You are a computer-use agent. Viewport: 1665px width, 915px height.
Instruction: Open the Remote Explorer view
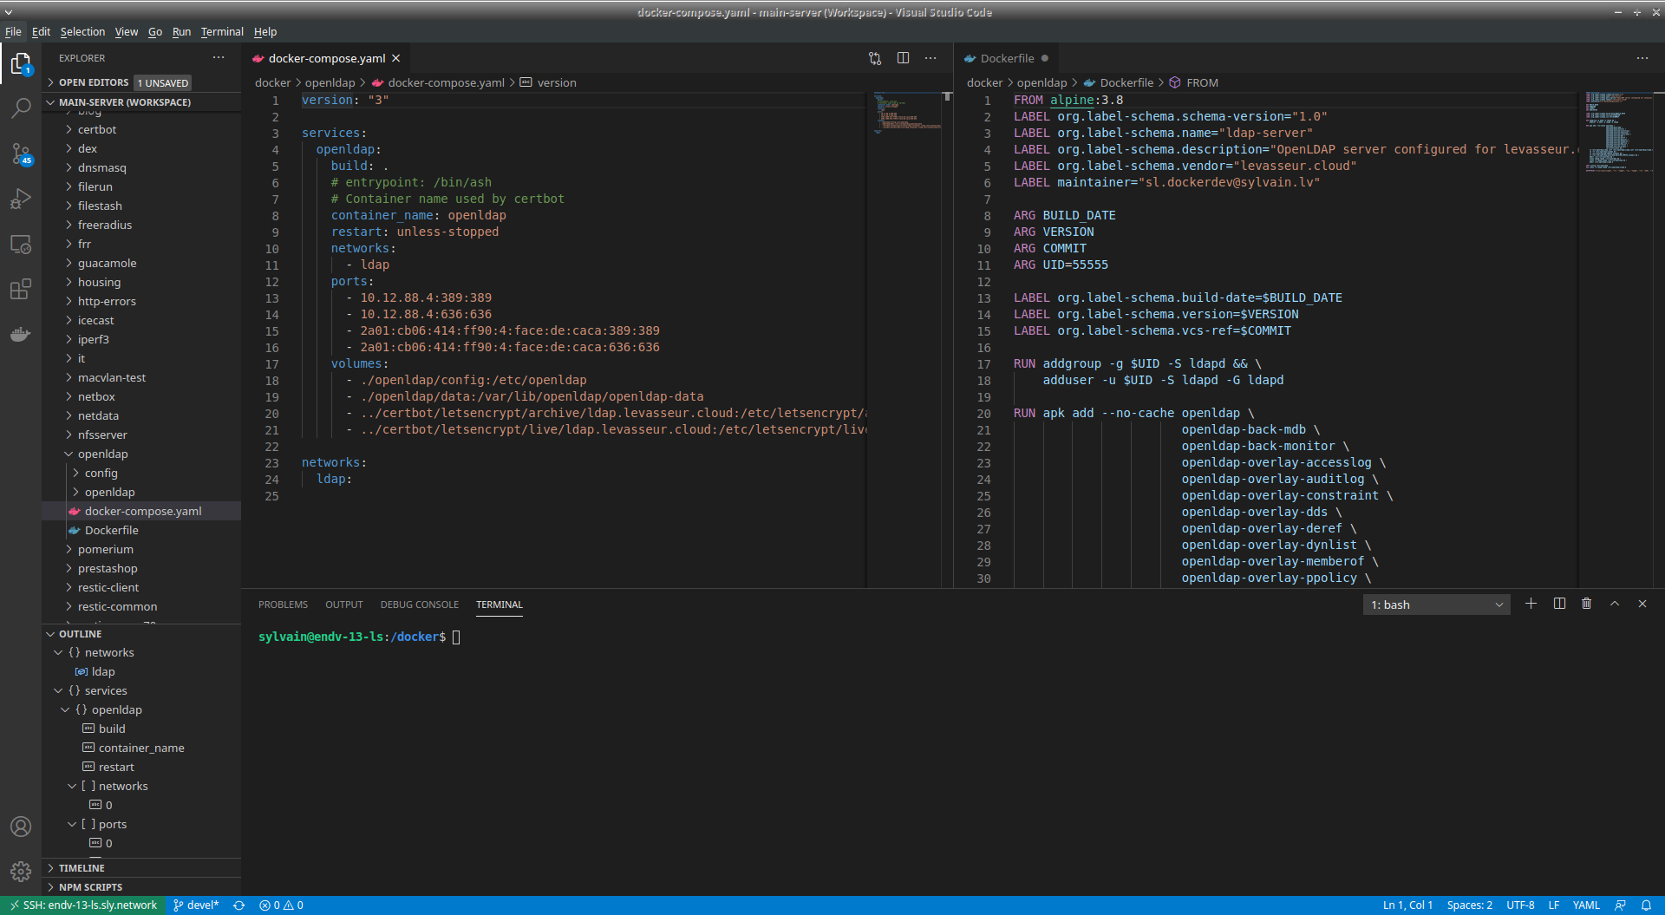click(x=21, y=245)
